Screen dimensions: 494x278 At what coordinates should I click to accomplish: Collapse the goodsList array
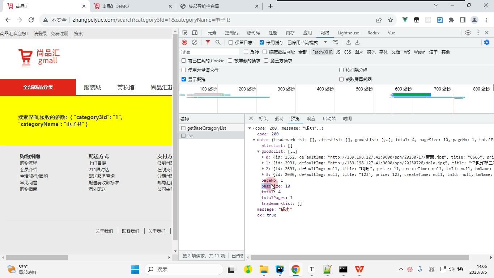point(258,151)
